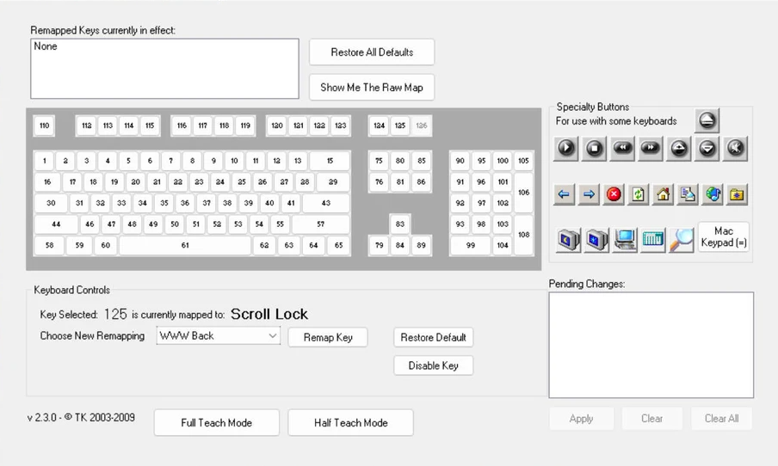Select the Mute volume specialty icon
Image resolution: width=778 pixels, height=466 pixels.
point(734,148)
